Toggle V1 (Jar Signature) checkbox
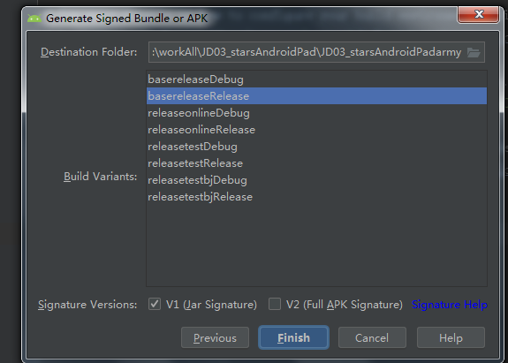Screen dimensions: 508x363 [x=155, y=304]
